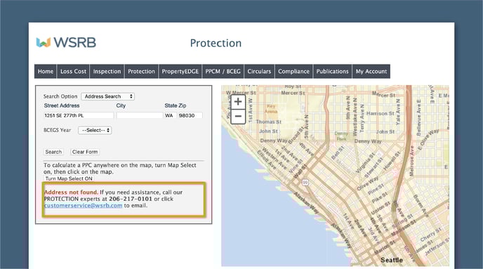This screenshot has width=483, height=269.
Task: Open the My Account menu item
Action: [x=371, y=71]
